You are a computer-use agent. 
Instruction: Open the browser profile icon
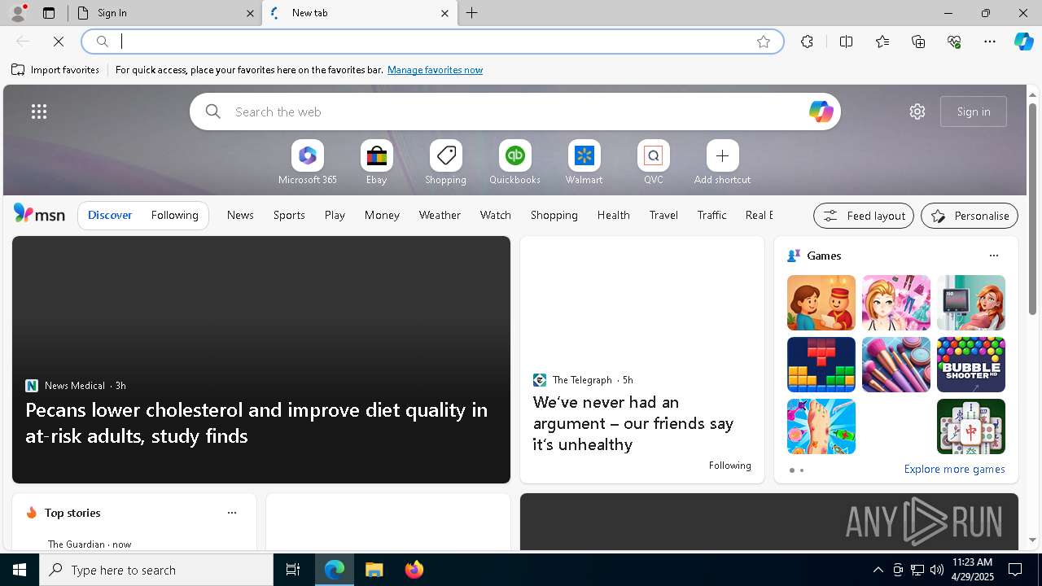(17, 13)
